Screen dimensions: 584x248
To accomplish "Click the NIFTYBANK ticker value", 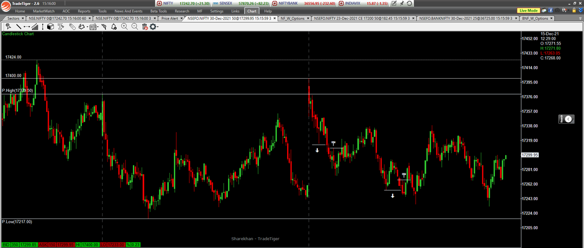I will (319, 3).
